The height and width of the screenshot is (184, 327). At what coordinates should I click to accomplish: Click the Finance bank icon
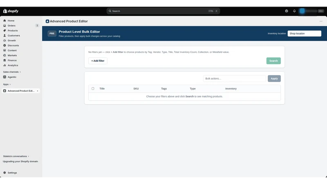point(4,60)
